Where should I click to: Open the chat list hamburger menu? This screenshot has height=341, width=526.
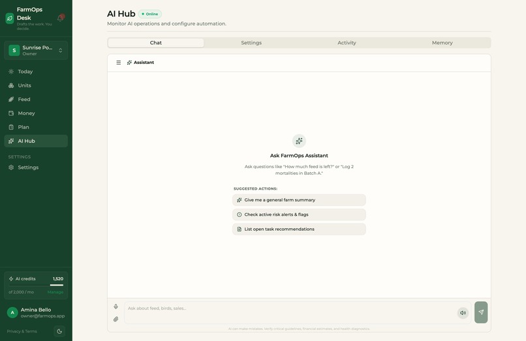[x=118, y=63]
